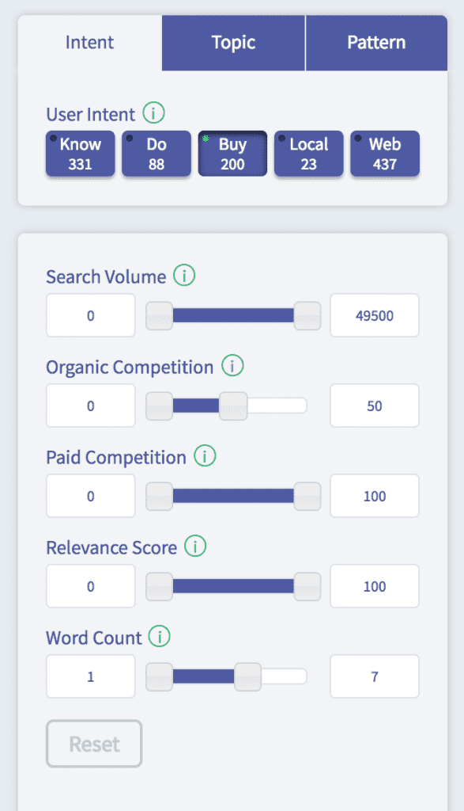Toggle the Do 88 intent filter
464x811 pixels.
point(157,154)
